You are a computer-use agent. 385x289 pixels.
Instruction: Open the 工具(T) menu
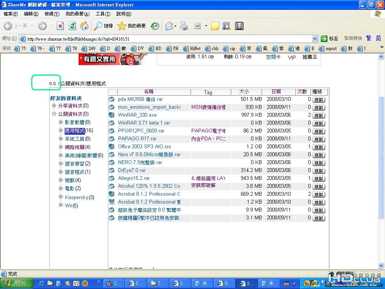point(103,14)
